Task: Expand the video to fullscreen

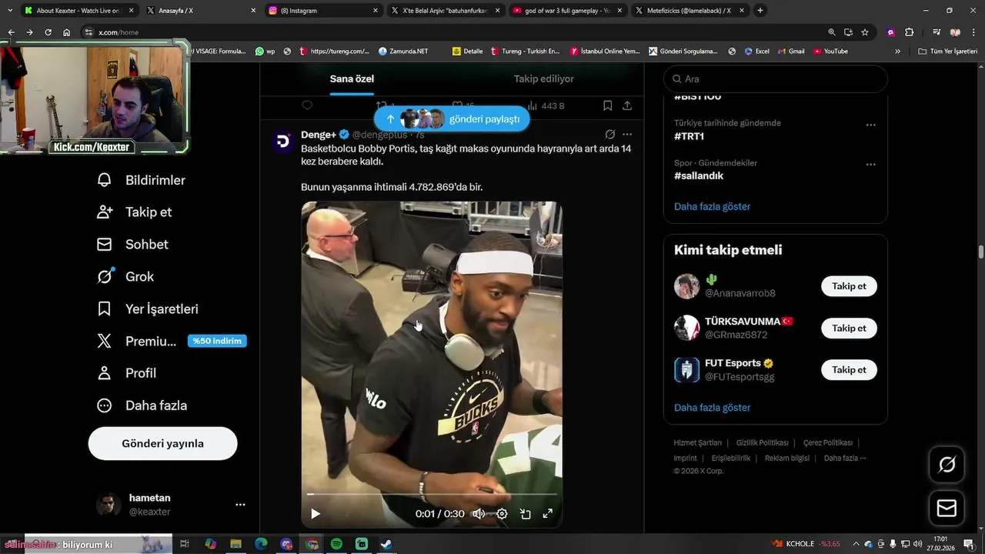Action: click(548, 513)
